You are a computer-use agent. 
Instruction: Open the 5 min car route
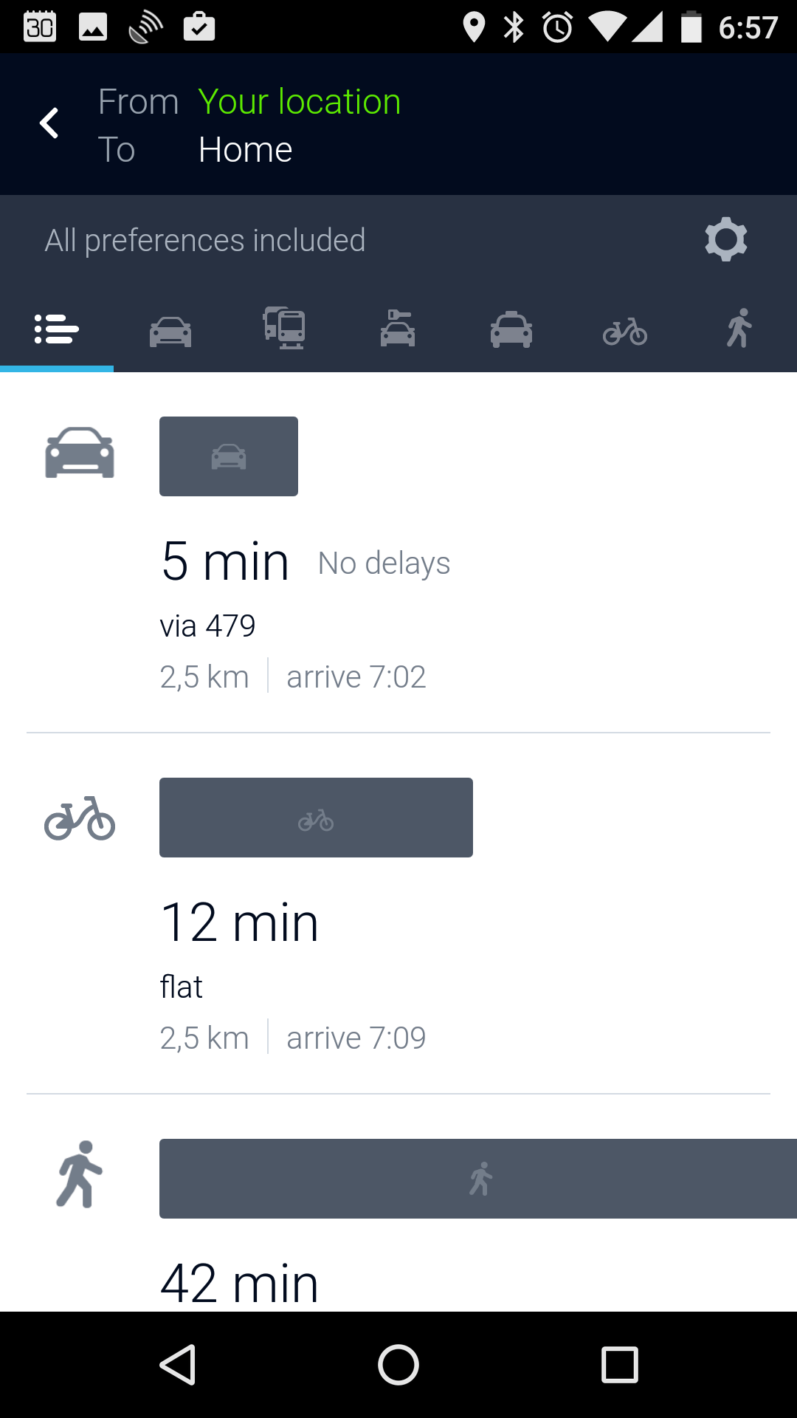click(x=225, y=563)
